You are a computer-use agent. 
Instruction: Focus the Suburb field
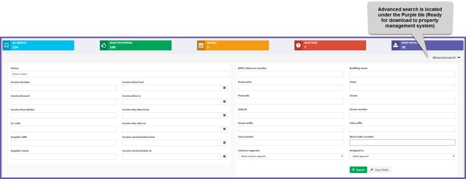[291, 115]
